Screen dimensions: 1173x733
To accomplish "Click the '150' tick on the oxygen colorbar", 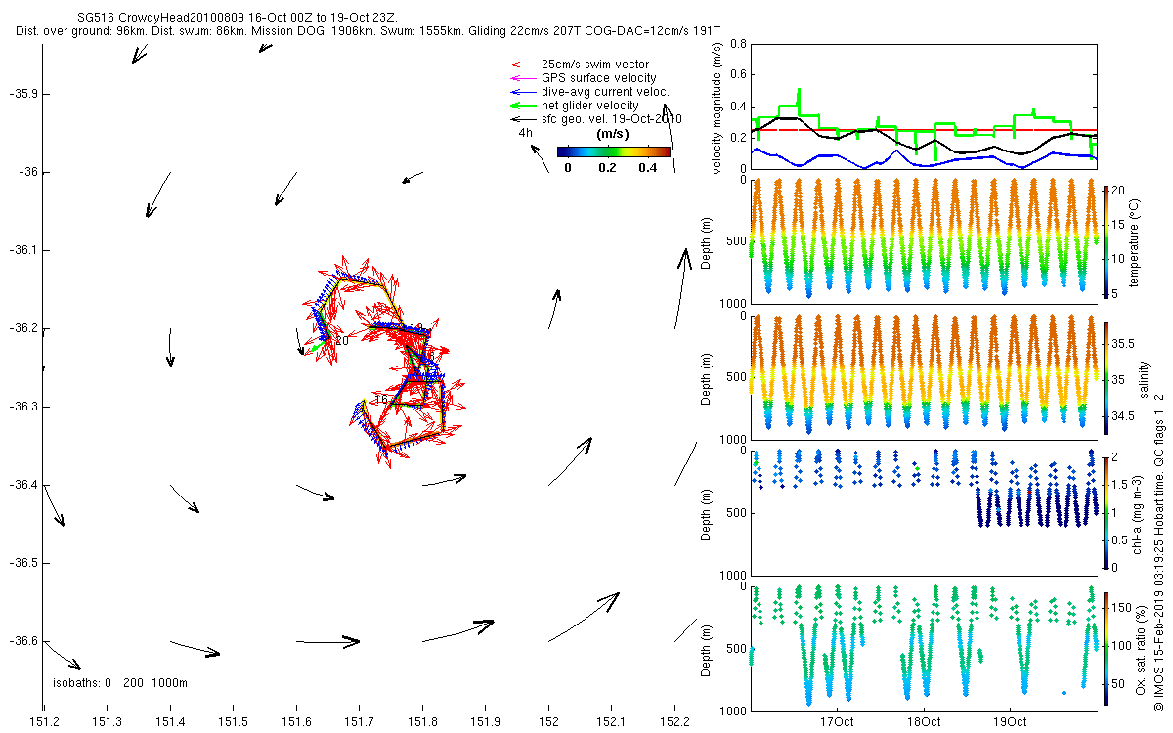I will click(x=1122, y=608).
